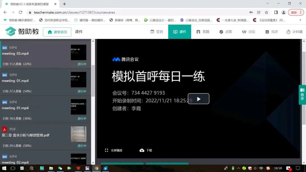306x172 pixels.
Task: Open the 互评 peer review tab
Action: click(x=271, y=32)
